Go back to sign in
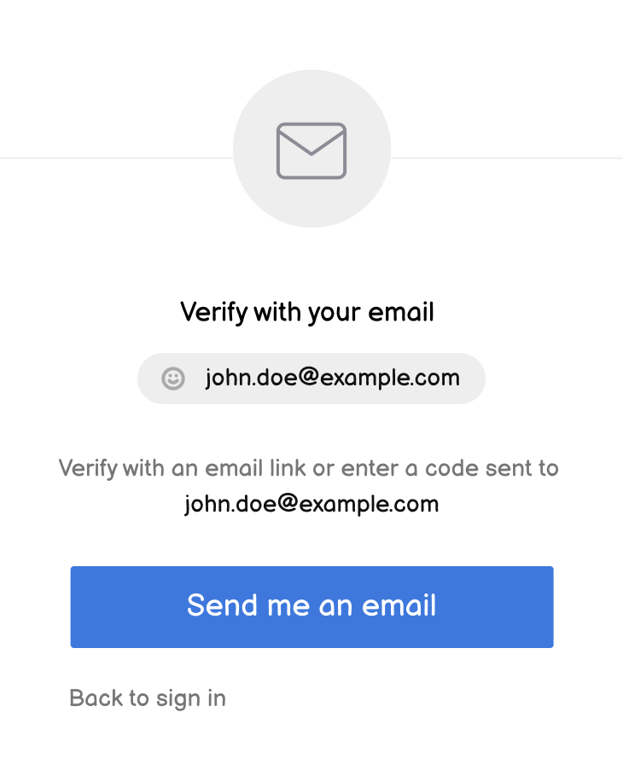Viewport: 623px width, 764px height. tap(148, 698)
